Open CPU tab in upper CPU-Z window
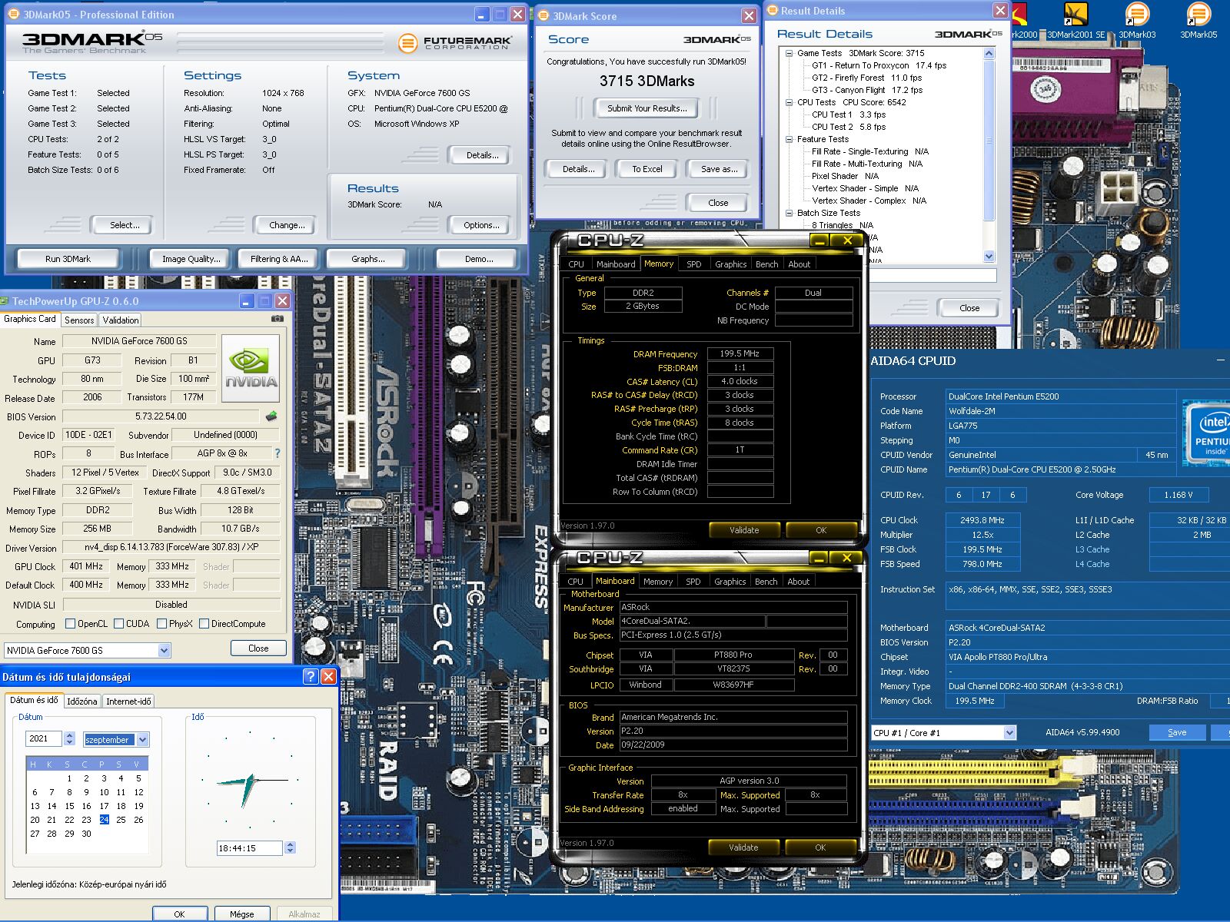 point(576,264)
